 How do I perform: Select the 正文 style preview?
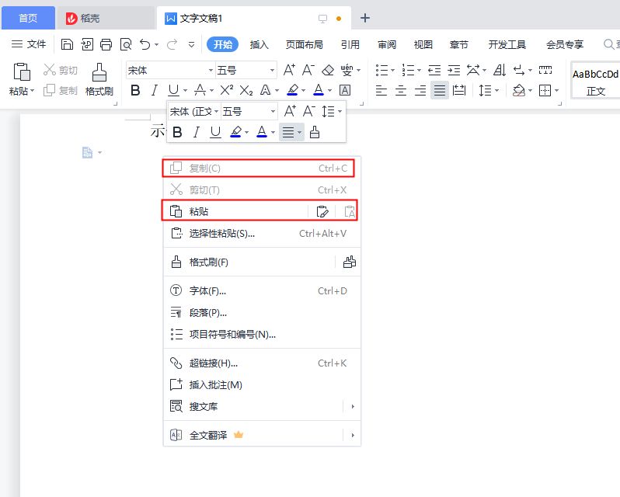[x=595, y=82]
